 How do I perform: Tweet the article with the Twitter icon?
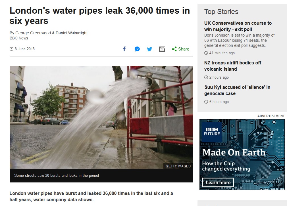coord(149,49)
